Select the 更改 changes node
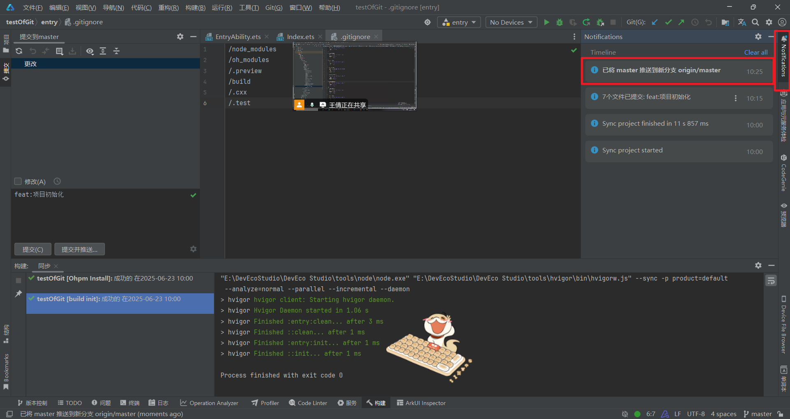790x419 pixels. 105,64
